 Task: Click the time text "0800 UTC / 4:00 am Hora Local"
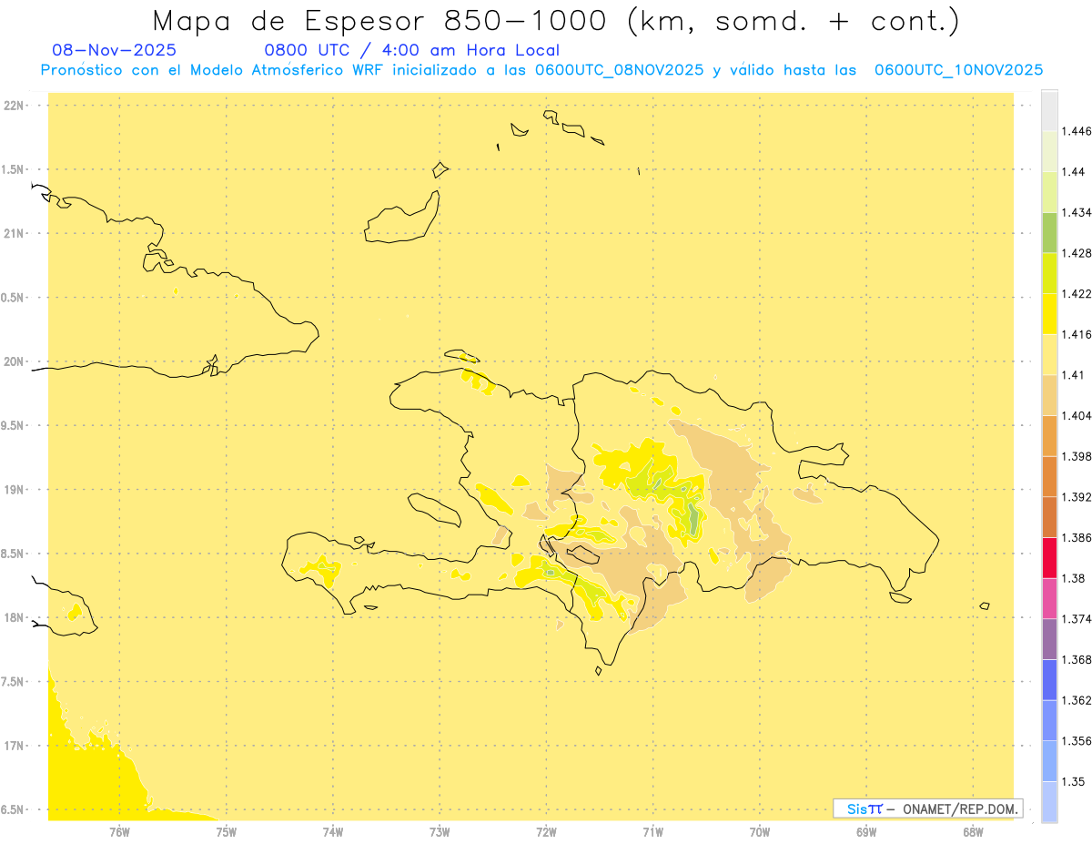[412, 50]
